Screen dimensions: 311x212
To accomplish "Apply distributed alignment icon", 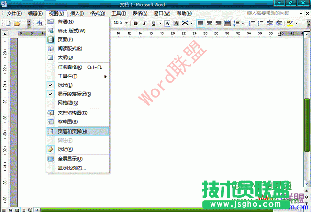I will pos(227,23).
